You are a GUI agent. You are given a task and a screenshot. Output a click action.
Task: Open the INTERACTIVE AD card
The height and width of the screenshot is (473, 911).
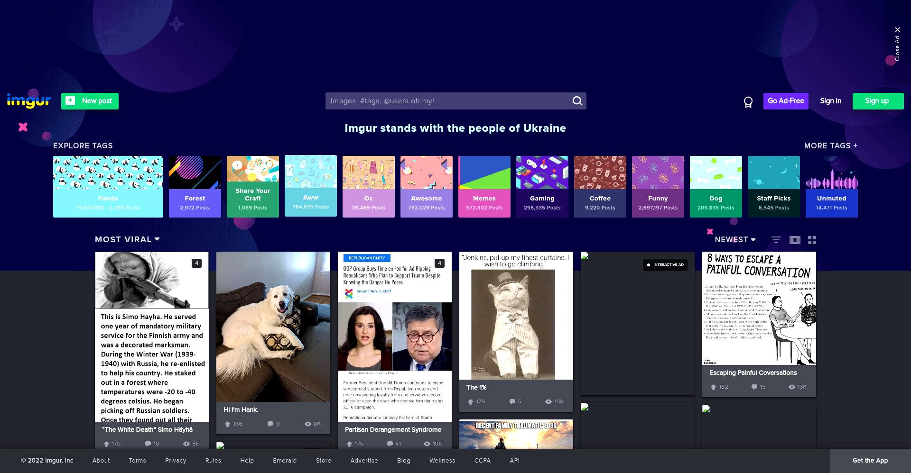(x=638, y=323)
